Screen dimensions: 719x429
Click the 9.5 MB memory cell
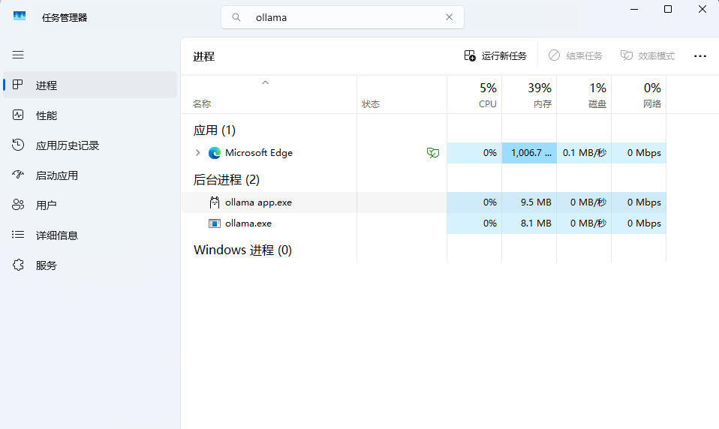529,202
